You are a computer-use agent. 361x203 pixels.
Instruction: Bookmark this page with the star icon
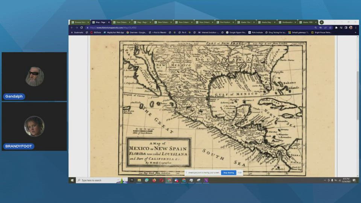(x=330, y=27)
